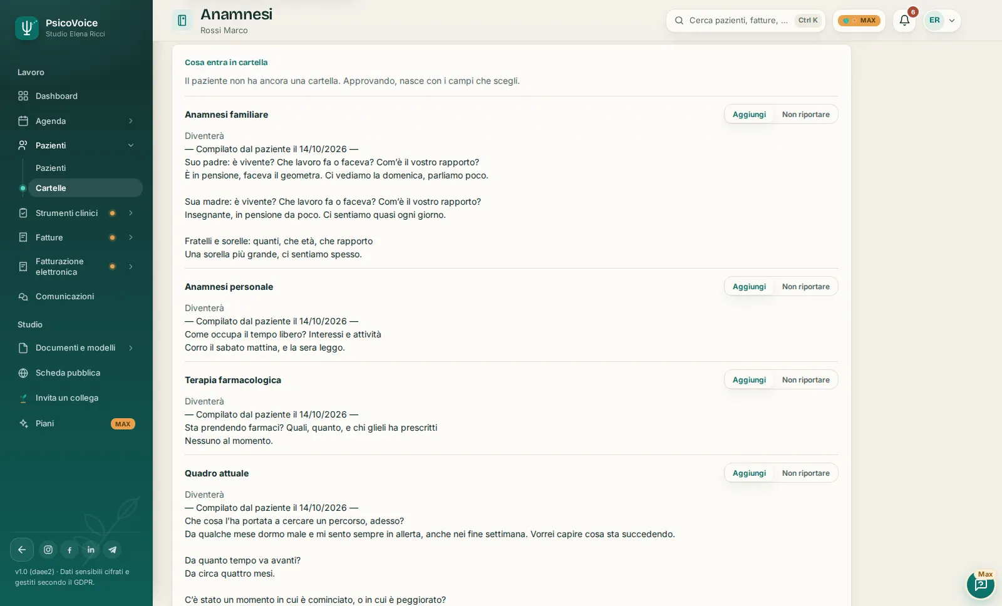Open the ER user account dropdown
The height and width of the screenshot is (606, 1002).
click(x=942, y=21)
